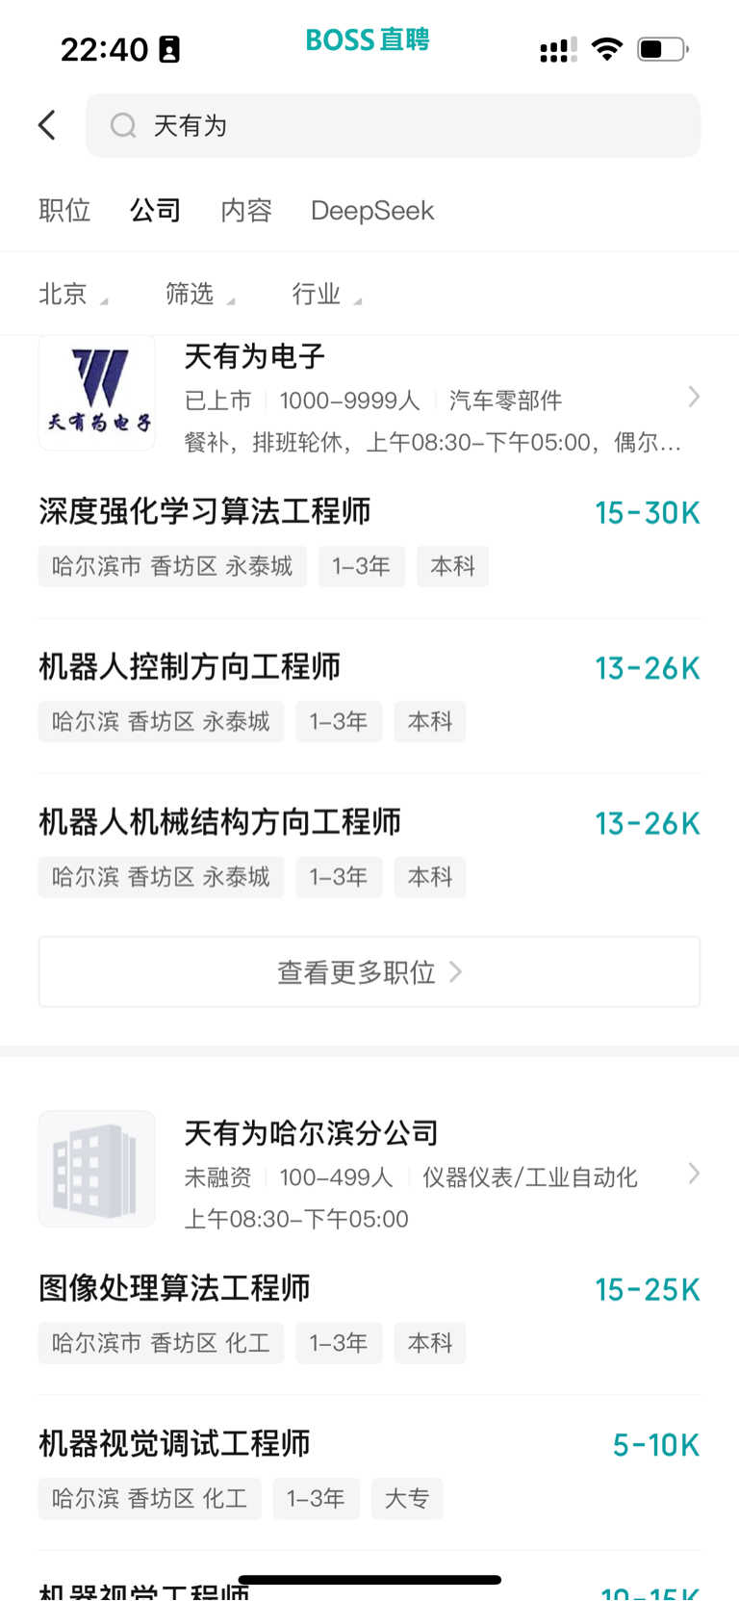
Task: Tap the search magnifier icon
Action: tap(123, 125)
